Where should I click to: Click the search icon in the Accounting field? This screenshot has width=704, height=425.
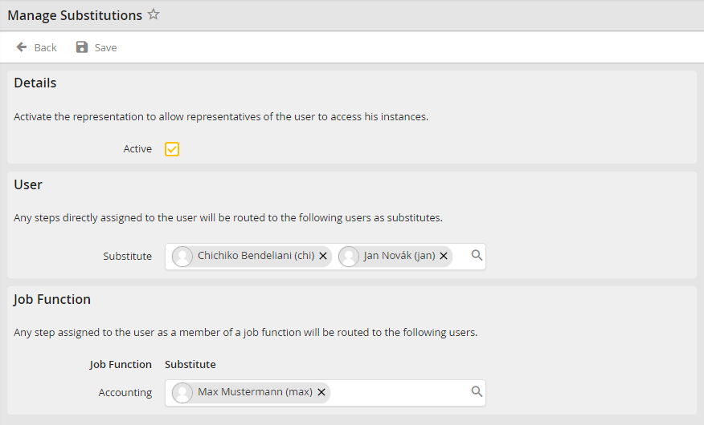click(477, 391)
